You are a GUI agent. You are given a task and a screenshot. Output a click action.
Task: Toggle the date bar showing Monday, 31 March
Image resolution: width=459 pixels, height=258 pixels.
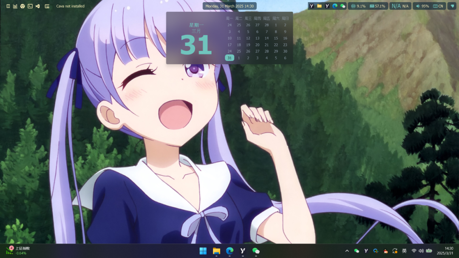click(x=229, y=6)
